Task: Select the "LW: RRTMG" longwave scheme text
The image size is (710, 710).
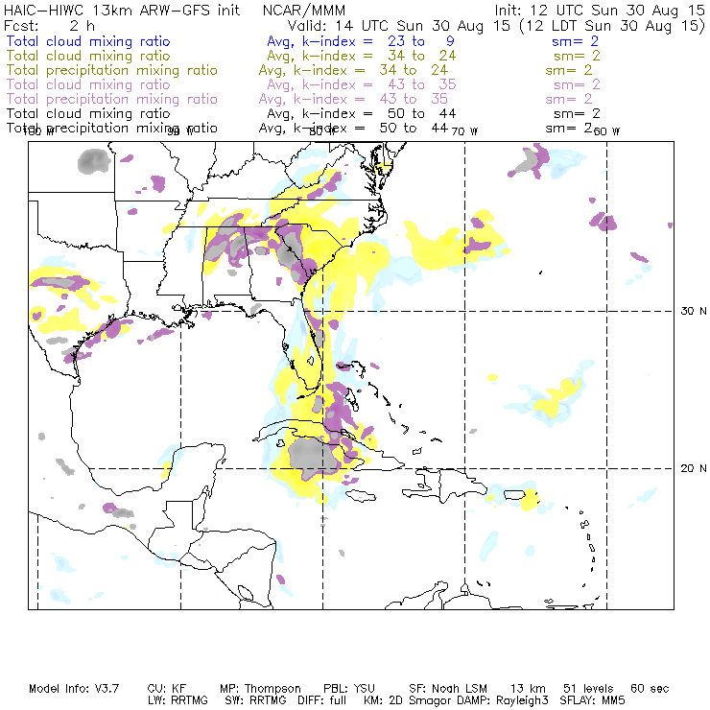Action: click(177, 700)
